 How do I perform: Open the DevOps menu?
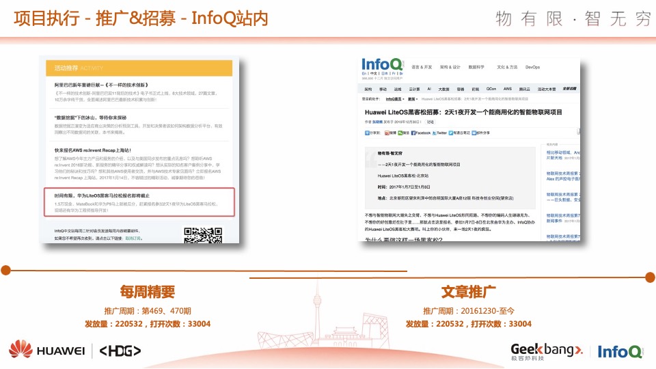tap(532, 67)
